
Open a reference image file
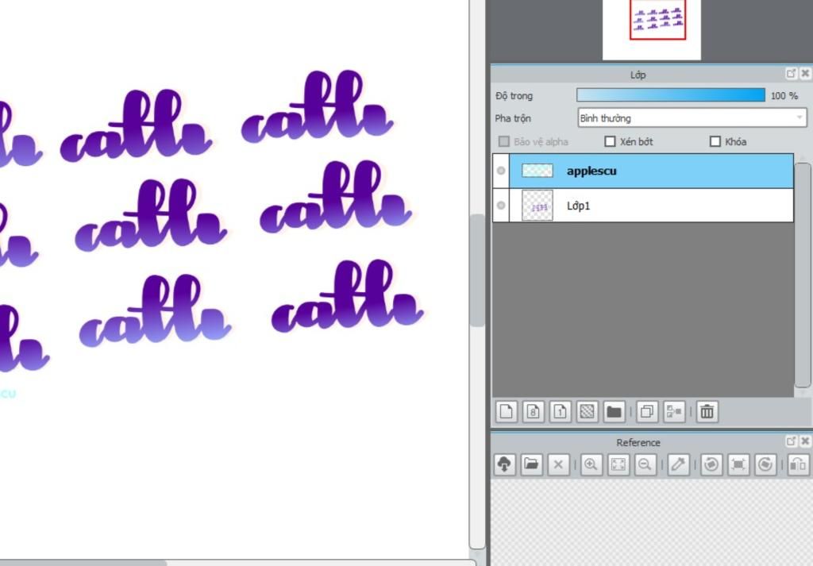(x=531, y=464)
